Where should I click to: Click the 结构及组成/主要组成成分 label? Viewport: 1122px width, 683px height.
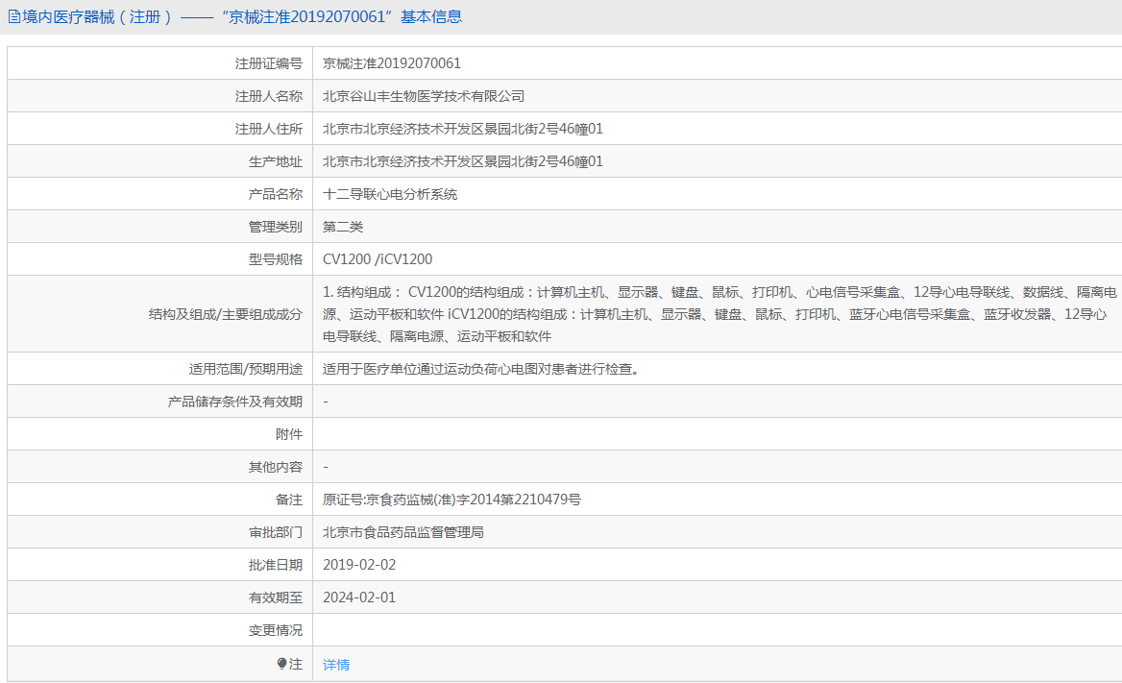pyautogui.click(x=226, y=314)
